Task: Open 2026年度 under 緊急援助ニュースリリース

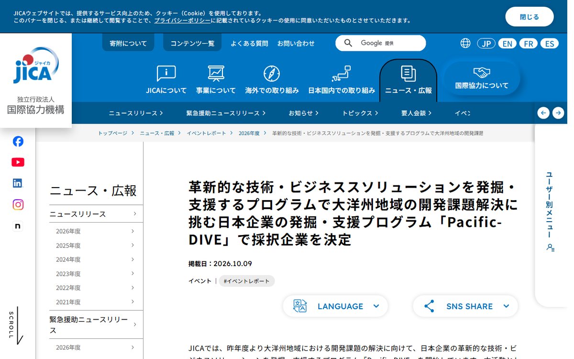Action: (x=96, y=348)
